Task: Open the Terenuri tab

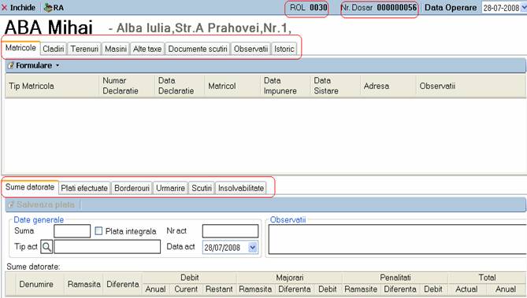Action: click(84, 49)
